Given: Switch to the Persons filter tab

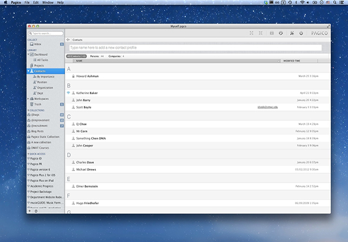Looking at the screenshot, I should 97,57.
